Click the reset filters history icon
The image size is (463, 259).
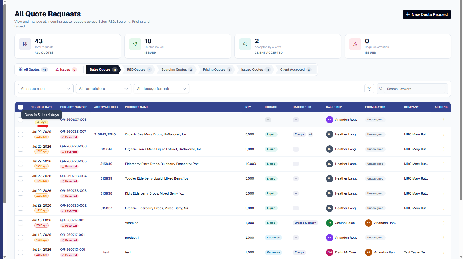point(369,89)
